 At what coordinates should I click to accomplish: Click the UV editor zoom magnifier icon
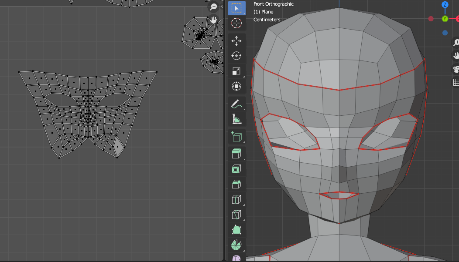click(x=213, y=7)
